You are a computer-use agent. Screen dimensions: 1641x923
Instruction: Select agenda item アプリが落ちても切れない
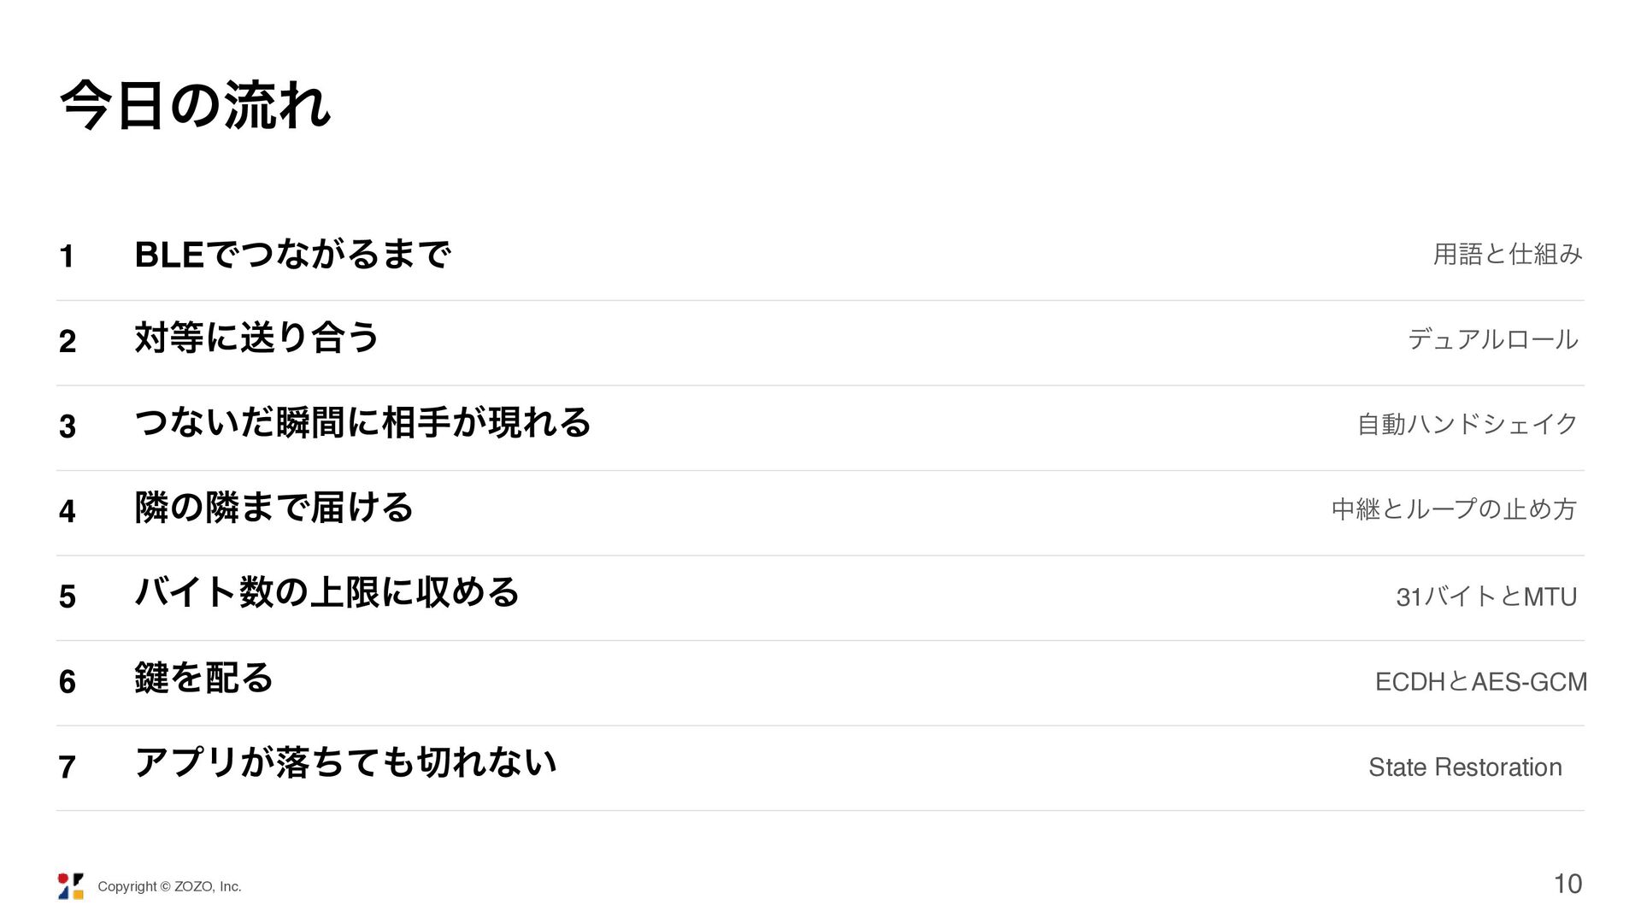click(x=345, y=762)
